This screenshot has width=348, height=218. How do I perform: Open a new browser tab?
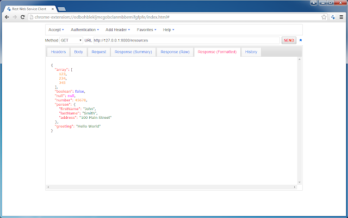point(61,9)
